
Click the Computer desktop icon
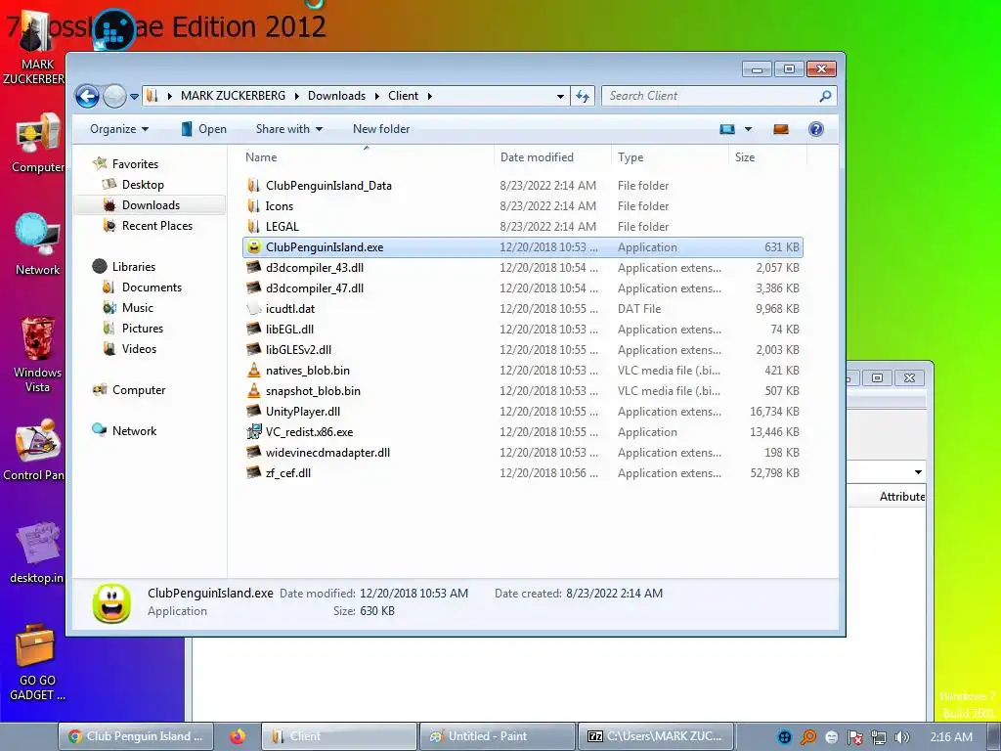pyautogui.click(x=38, y=133)
